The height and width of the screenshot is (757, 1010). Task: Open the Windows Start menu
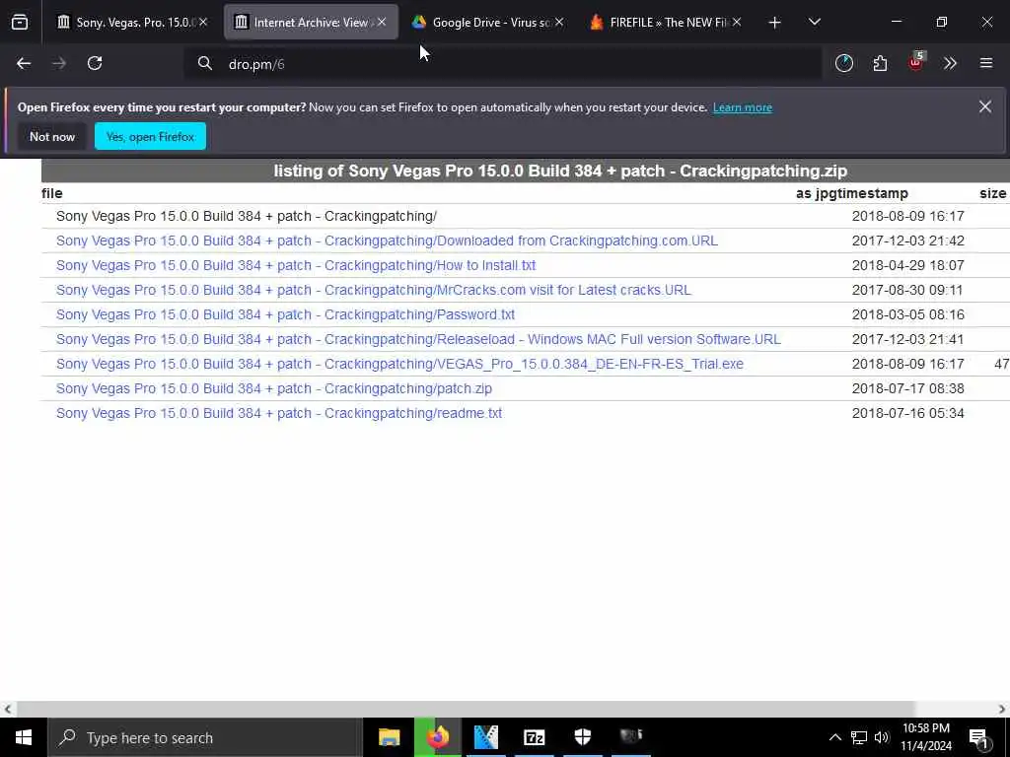coord(24,737)
